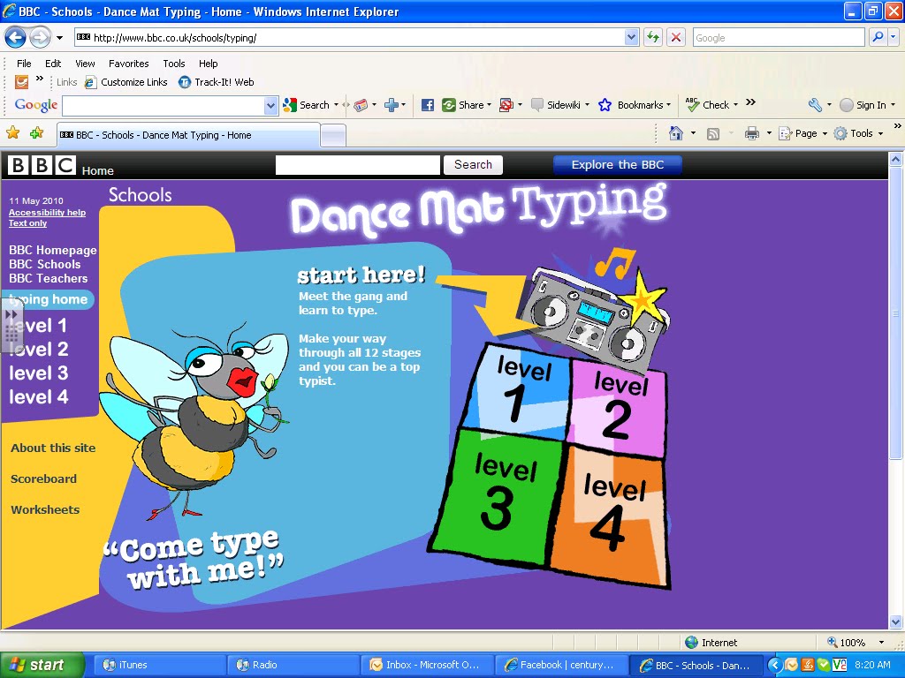Click the BBC page search text field
Image resolution: width=905 pixels, height=678 pixels.
pos(358,165)
